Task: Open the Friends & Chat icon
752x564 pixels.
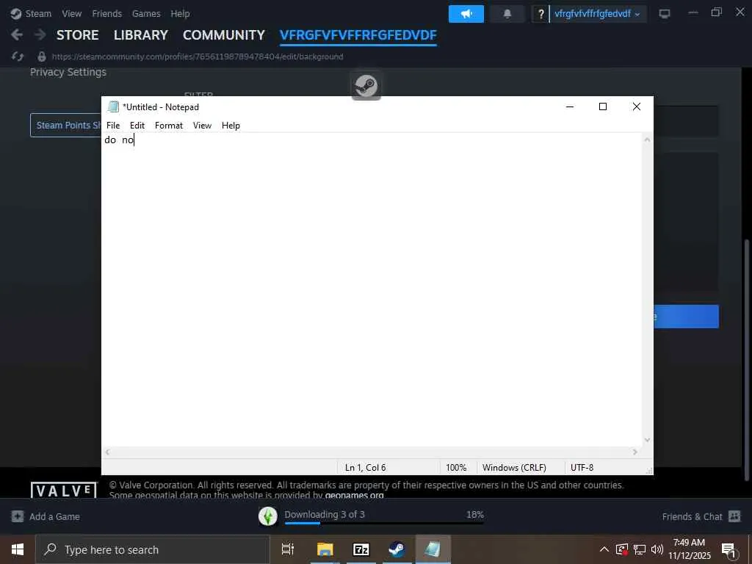Action: tap(734, 516)
